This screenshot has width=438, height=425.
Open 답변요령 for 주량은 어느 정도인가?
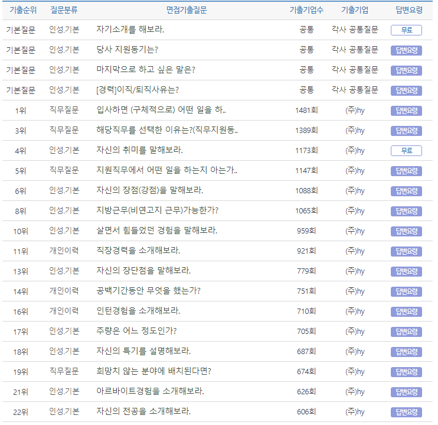pyautogui.click(x=406, y=332)
